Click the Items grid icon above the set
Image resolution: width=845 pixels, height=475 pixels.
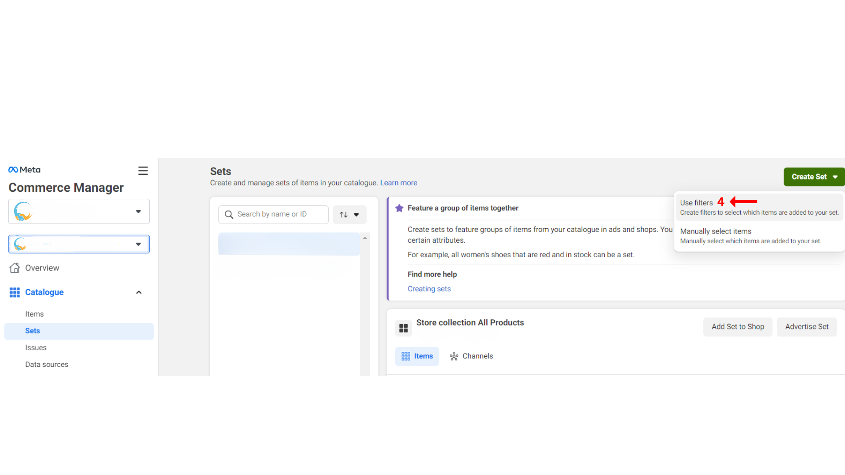point(405,356)
